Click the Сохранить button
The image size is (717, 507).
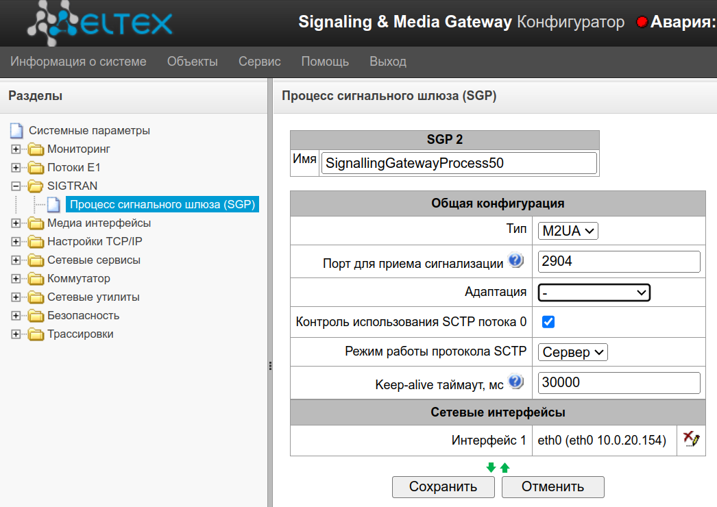(x=443, y=487)
